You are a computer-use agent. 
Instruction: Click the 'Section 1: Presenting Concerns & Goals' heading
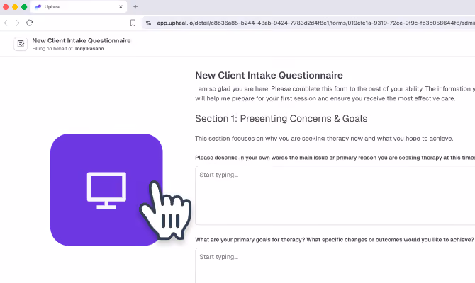click(281, 119)
